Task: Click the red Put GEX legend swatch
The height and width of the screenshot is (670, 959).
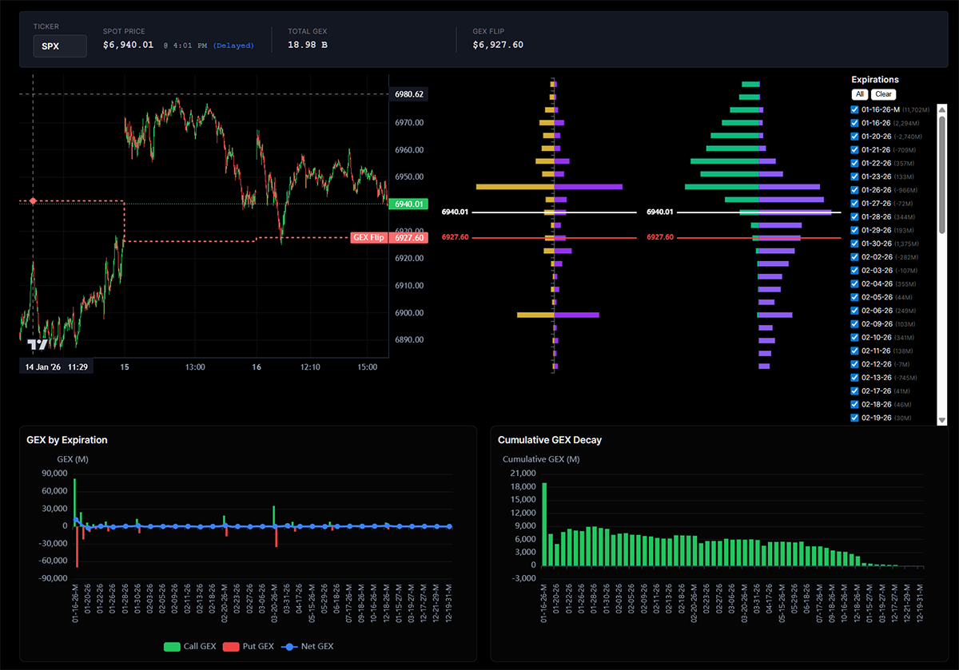Action: tap(231, 646)
